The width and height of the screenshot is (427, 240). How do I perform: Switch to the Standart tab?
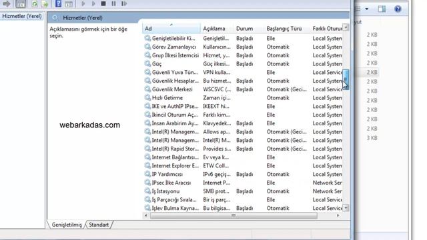(99, 225)
